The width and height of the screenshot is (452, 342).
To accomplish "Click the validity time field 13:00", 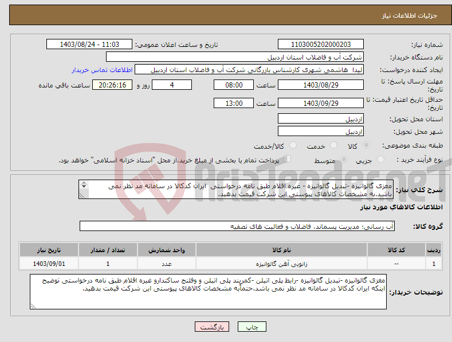I will coord(234,103).
